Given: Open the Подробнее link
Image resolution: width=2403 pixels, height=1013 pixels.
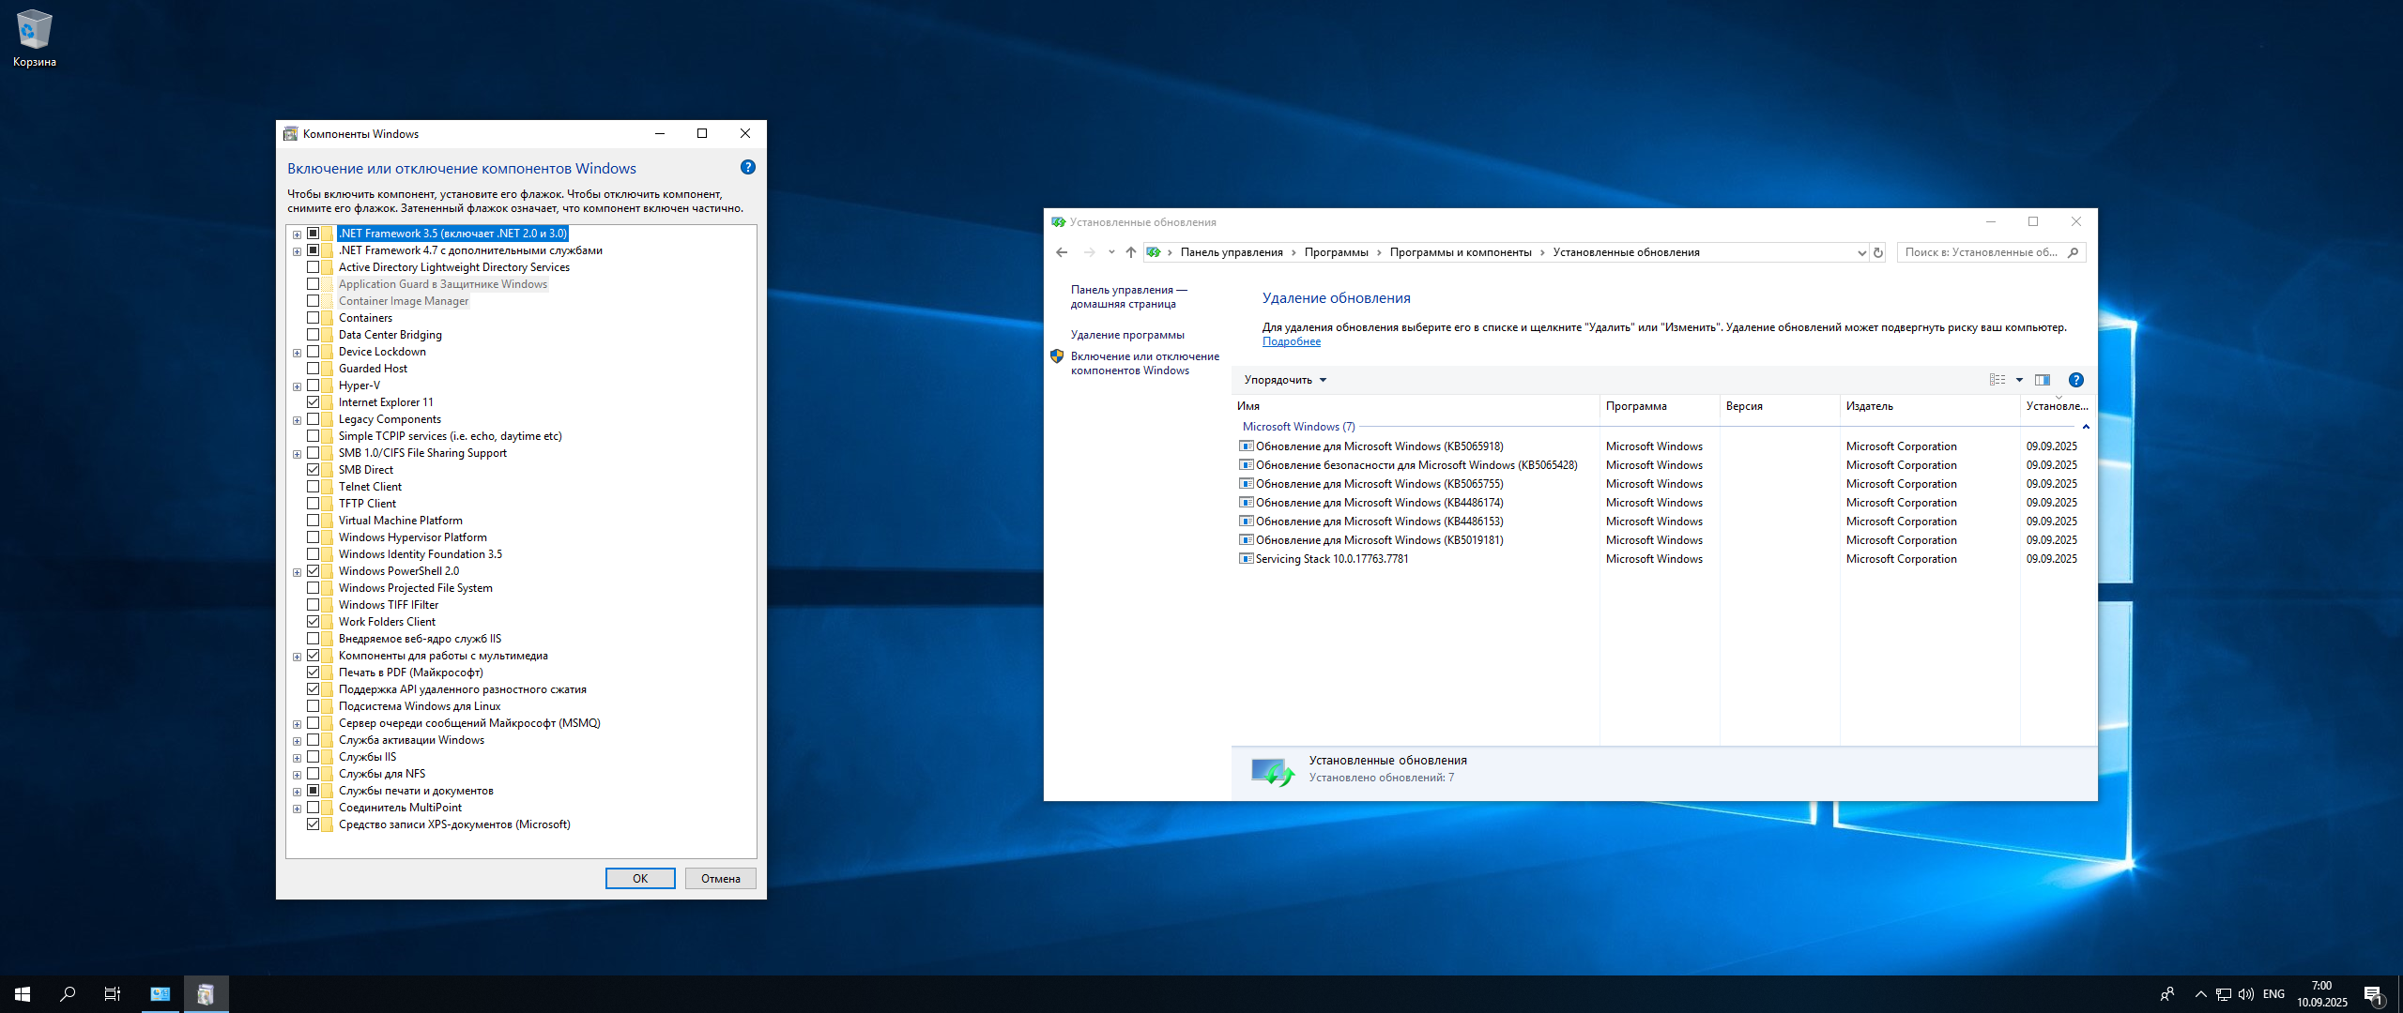Looking at the screenshot, I should (x=1292, y=341).
